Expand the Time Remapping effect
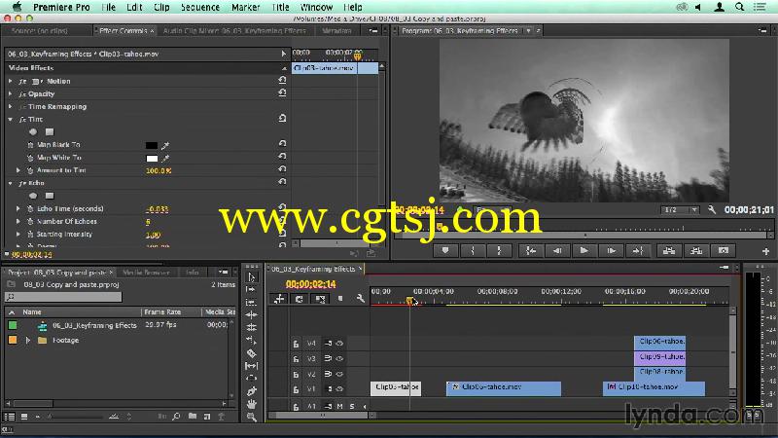778x438 pixels. tap(11, 106)
